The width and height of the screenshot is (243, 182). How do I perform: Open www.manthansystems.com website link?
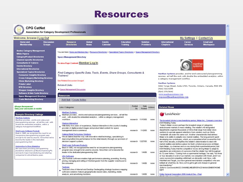(171, 94)
